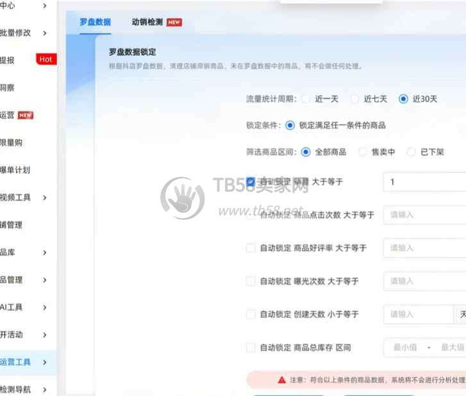Screen dimensions: 466x396
Task: Click the 筛选商品区间 label
Action: pyautogui.click(x=271, y=152)
